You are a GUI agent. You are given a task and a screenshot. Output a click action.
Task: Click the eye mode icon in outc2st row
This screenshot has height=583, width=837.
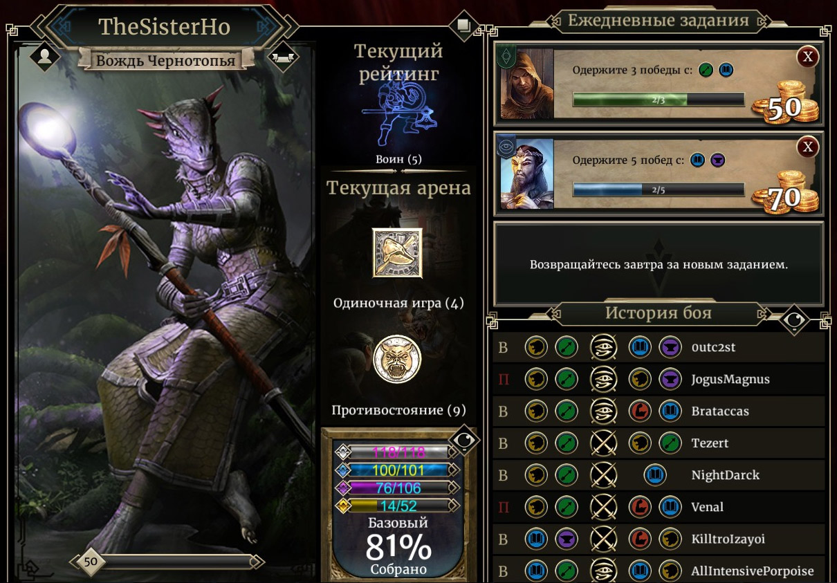(603, 347)
